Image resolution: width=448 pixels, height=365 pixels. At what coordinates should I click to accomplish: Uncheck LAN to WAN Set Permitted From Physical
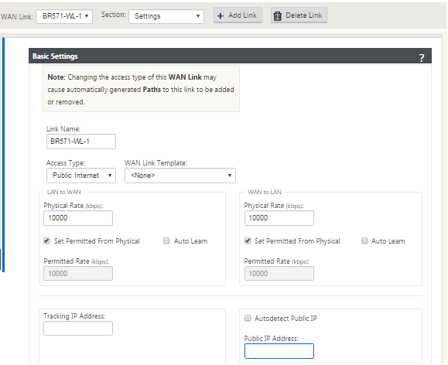click(x=46, y=240)
